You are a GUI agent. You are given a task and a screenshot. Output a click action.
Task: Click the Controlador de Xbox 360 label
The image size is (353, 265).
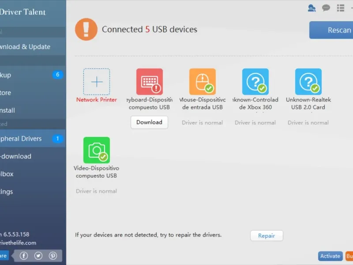point(255,103)
